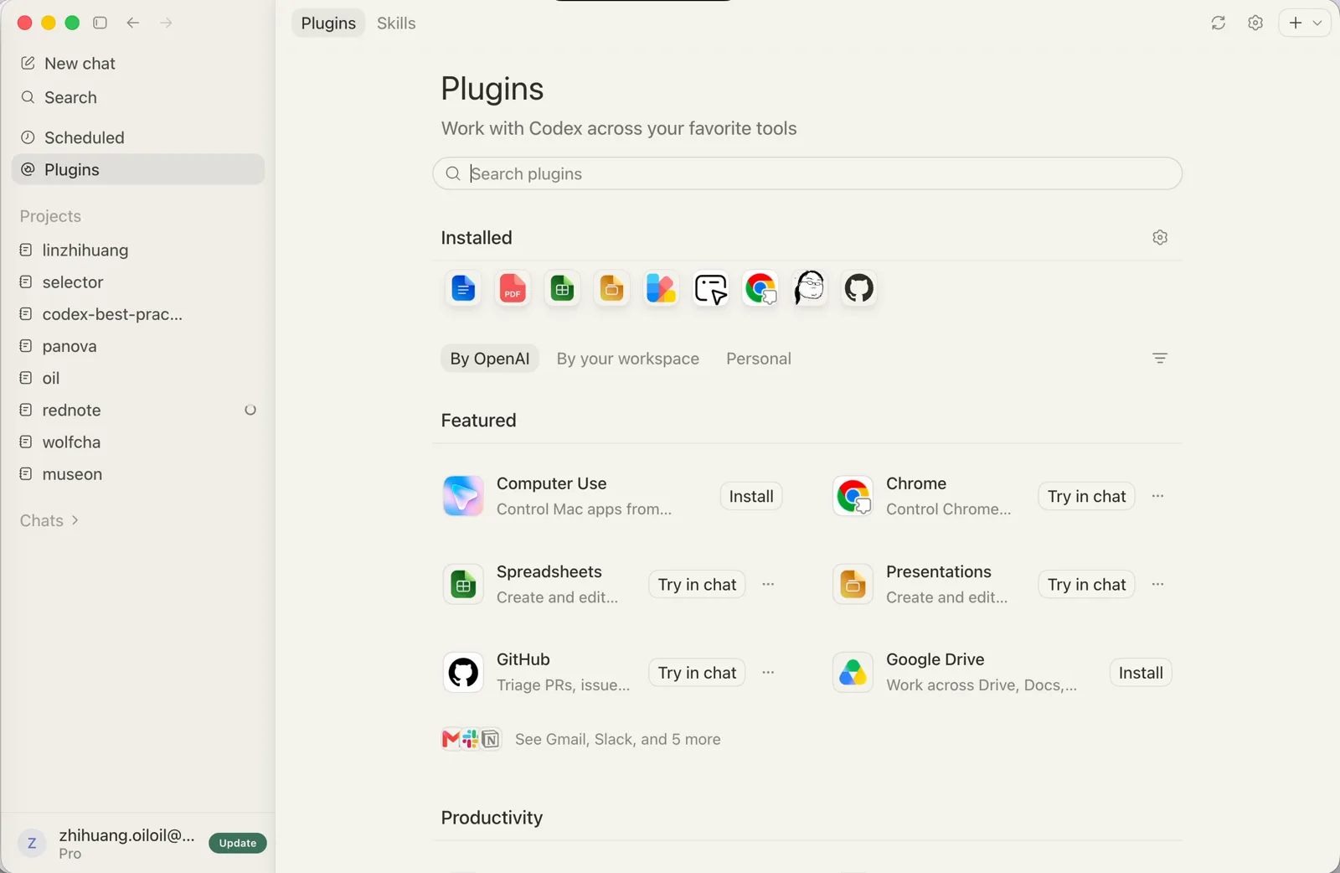Click the Presentations featured plugin icon
Viewport: 1340px width, 873px height.
click(x=853, y=584)
